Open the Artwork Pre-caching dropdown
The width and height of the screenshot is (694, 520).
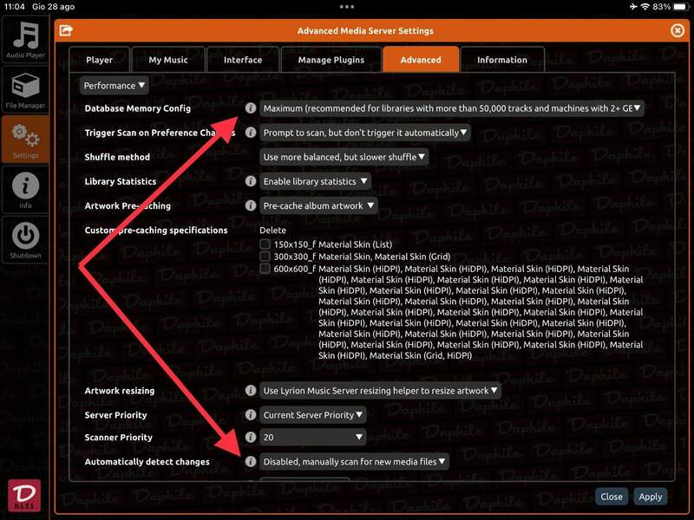[x=318, y=205]
